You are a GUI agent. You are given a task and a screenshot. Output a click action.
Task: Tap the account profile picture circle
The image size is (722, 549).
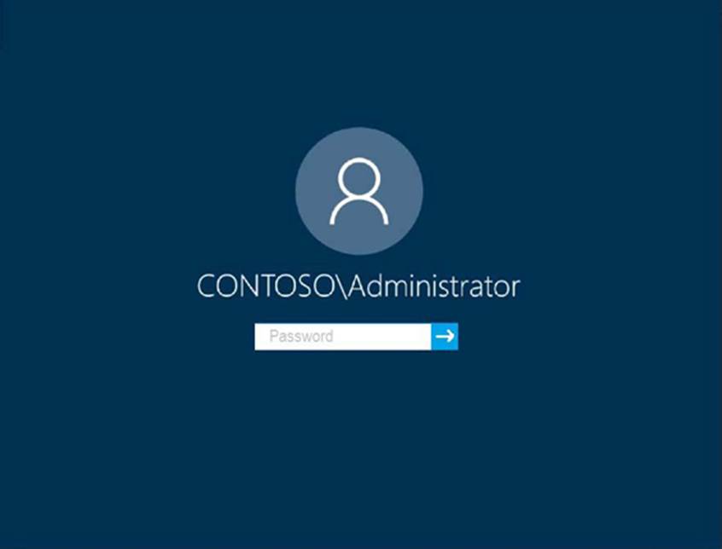tap(359, 191)
